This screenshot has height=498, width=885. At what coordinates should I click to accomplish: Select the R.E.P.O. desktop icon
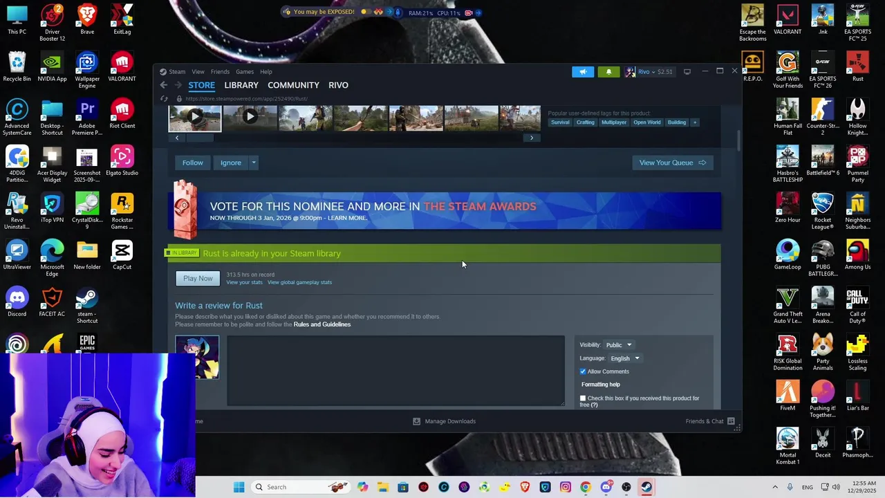(752, 67)
